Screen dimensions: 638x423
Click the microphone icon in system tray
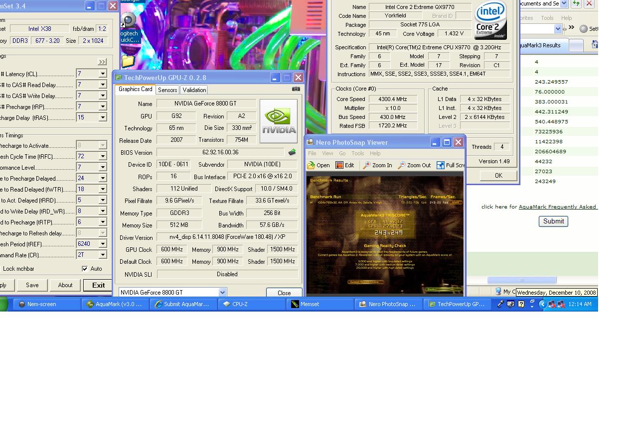(500, 304)
